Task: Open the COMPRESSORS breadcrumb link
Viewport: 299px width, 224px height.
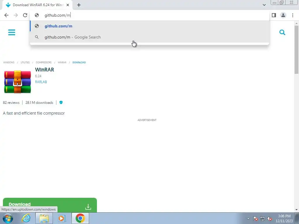Action: click(x=44, y=62)
